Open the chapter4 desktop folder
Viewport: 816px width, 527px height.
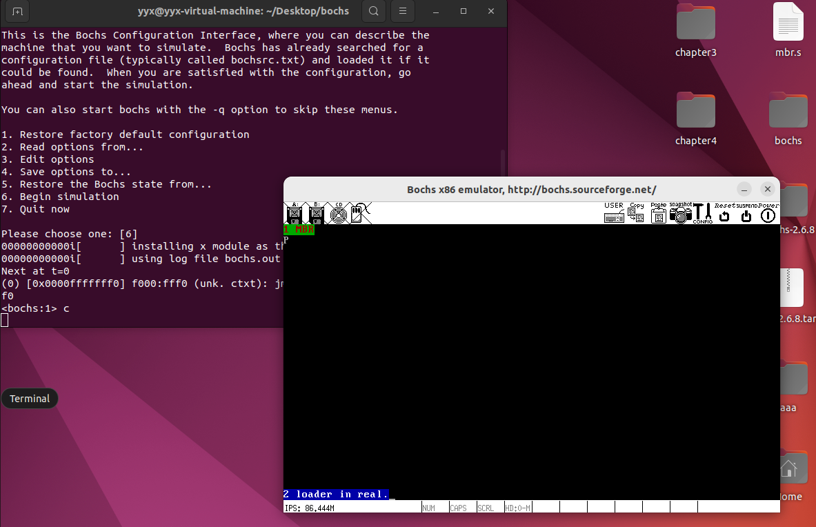pos(696,119)
